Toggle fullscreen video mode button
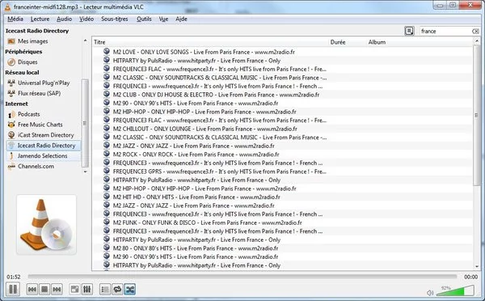The image size is (485, 301). [x=75, y=289]
